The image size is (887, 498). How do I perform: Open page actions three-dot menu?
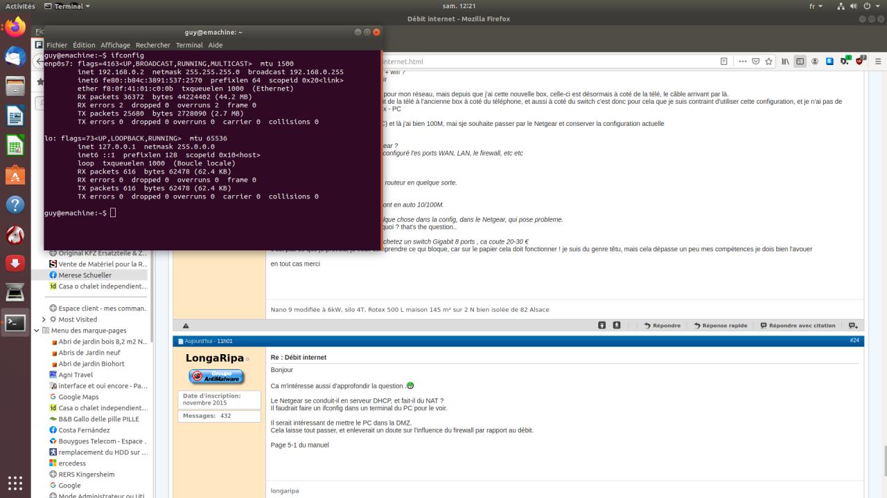(x=743, y=62)
